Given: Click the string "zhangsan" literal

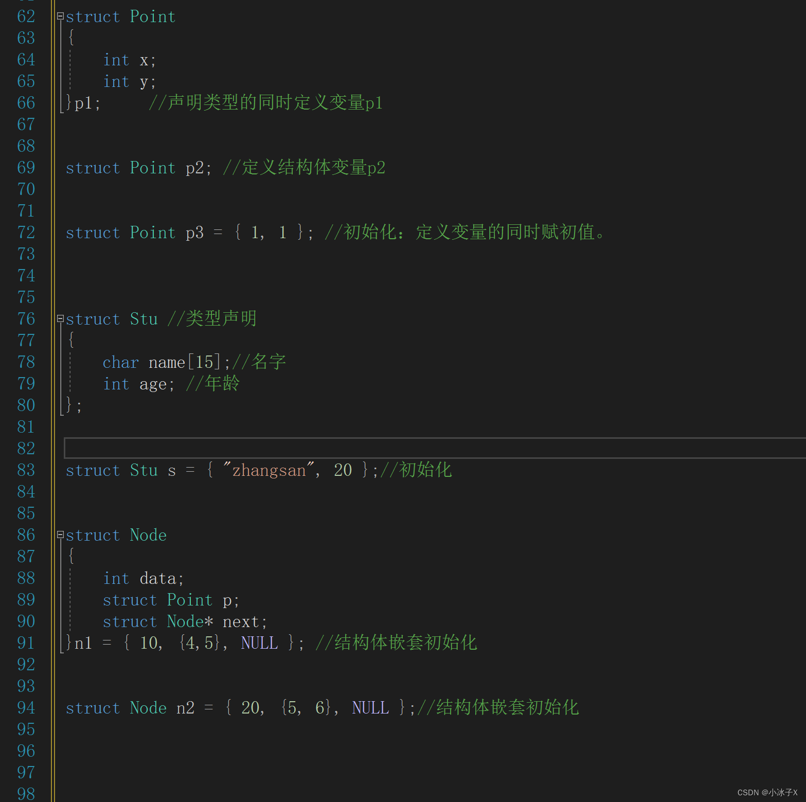Looking at the screenshot, I should coord(268,470).
